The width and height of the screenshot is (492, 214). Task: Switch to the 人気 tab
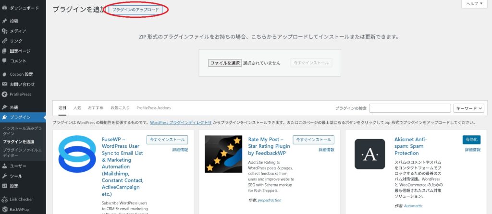(x=77, y=108)
